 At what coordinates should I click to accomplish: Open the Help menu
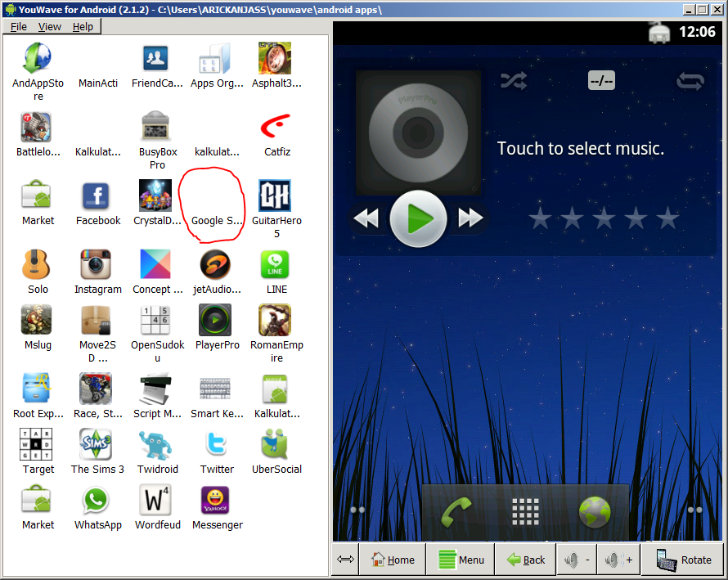[83, 26]
